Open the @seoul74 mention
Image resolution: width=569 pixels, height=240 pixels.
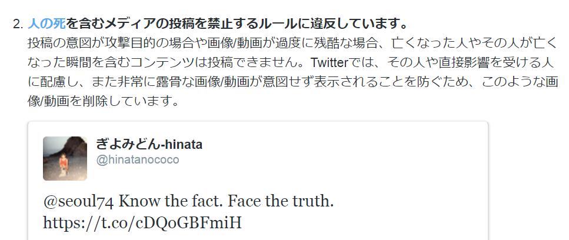tap(79, 202)
